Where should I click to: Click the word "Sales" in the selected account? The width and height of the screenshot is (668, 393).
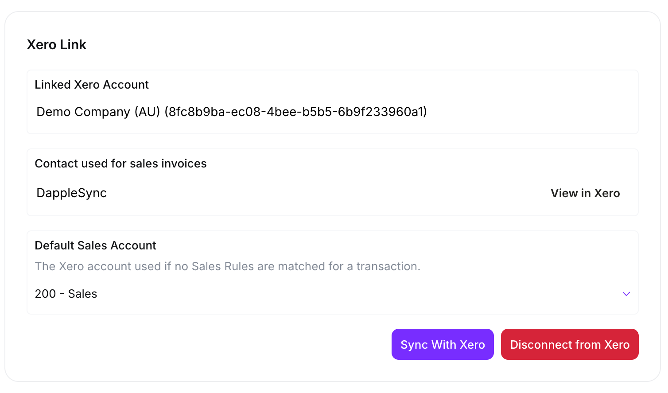82,294
